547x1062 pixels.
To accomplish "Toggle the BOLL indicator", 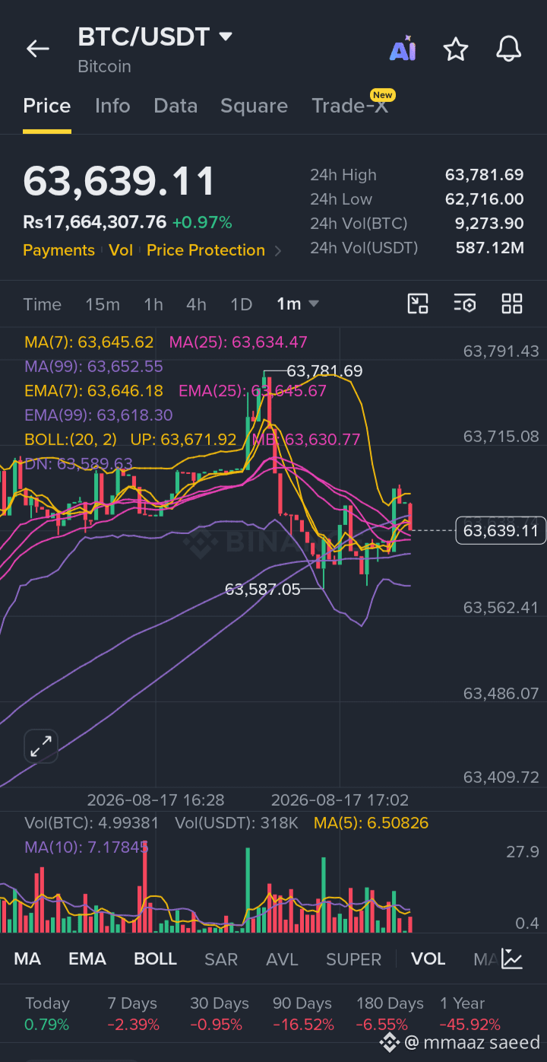I will pyautogui.click(x=155, y=959).
